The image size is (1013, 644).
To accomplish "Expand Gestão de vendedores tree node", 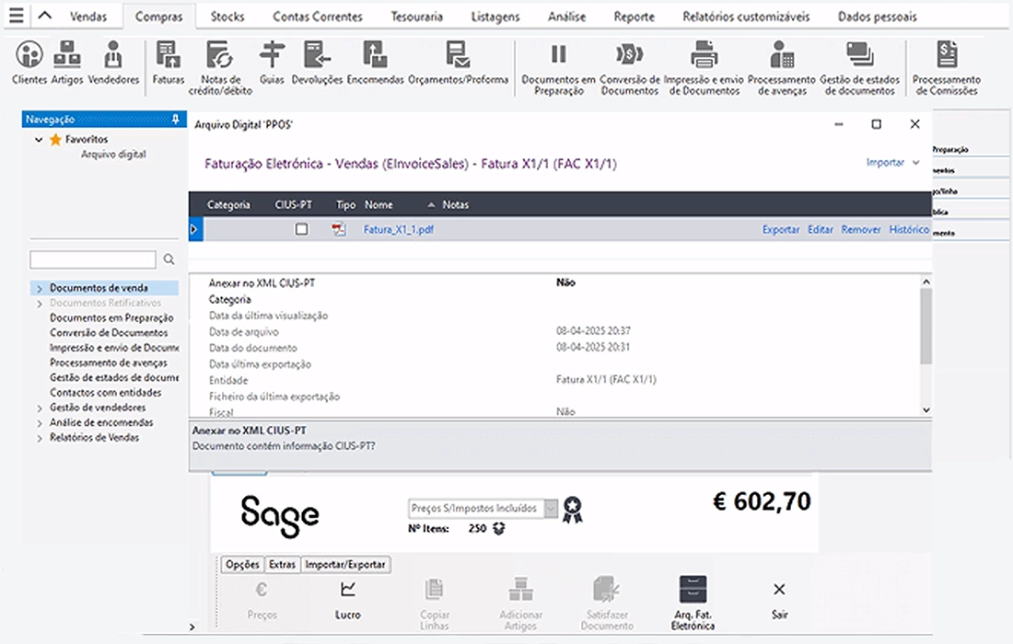I will [x=40, y=408].
